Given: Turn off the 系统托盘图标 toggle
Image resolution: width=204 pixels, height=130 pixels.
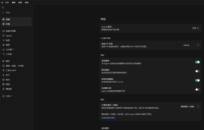Looking at the screenshot, I should (197, 80).
